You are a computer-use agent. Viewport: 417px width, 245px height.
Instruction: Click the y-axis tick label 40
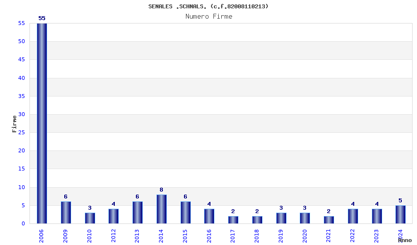[22, 78]
